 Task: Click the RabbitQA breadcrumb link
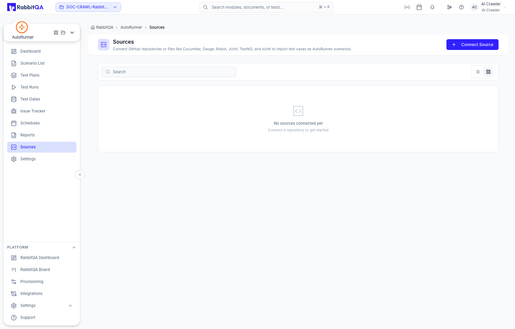coord(104,28)
